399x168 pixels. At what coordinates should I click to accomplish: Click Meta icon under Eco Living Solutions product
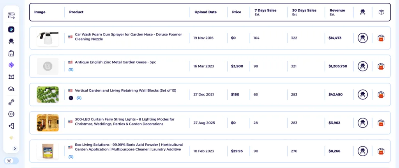click(x=71, y=157)
